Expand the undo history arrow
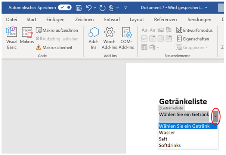The image size is (226, 155). [x=95, y=7]
